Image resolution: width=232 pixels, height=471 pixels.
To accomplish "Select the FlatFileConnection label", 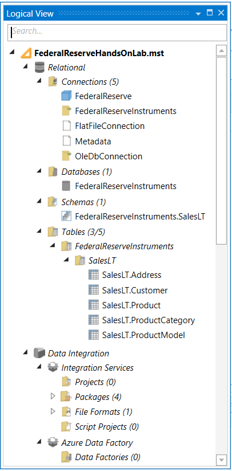I will 110,126.
